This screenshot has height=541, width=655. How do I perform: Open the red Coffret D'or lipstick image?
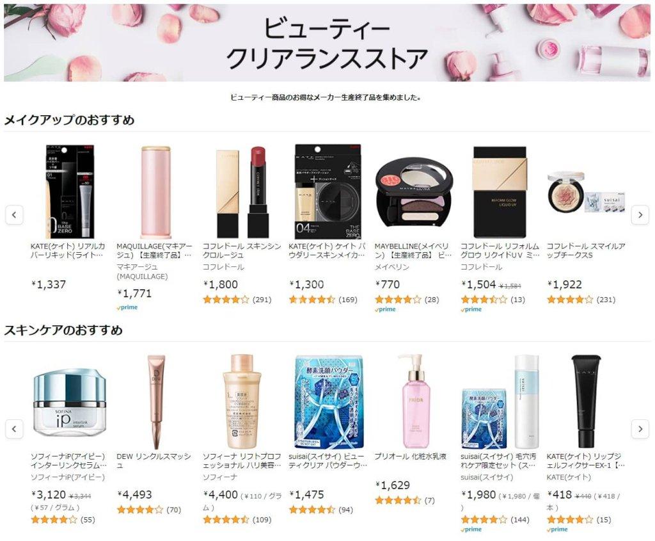click(x=241, y=191)
